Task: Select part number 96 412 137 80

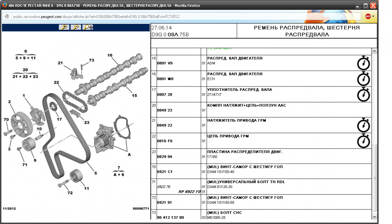Action: click(x=171, y=217)
